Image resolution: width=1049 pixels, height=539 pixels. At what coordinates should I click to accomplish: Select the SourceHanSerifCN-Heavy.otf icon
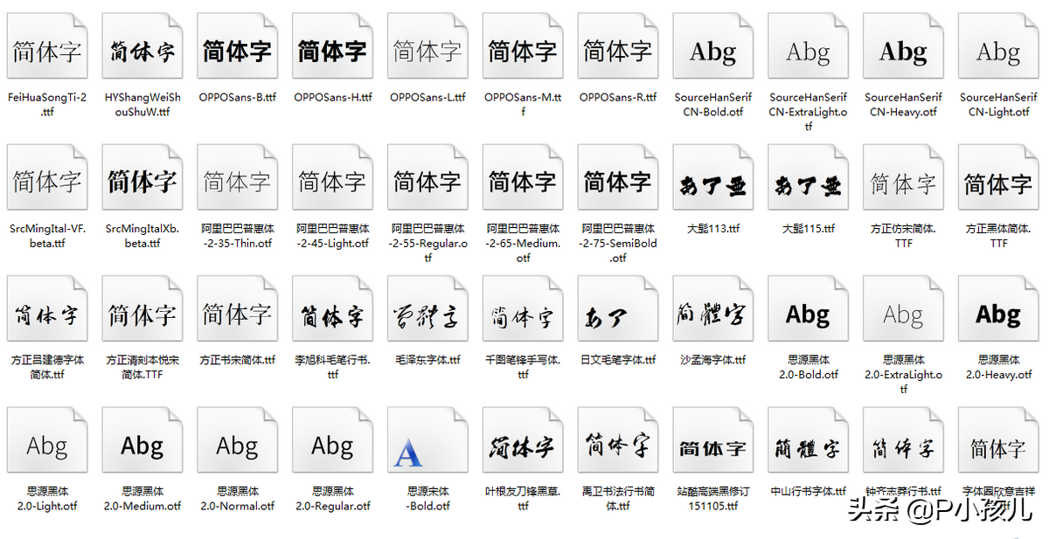[x=903, y=46]
